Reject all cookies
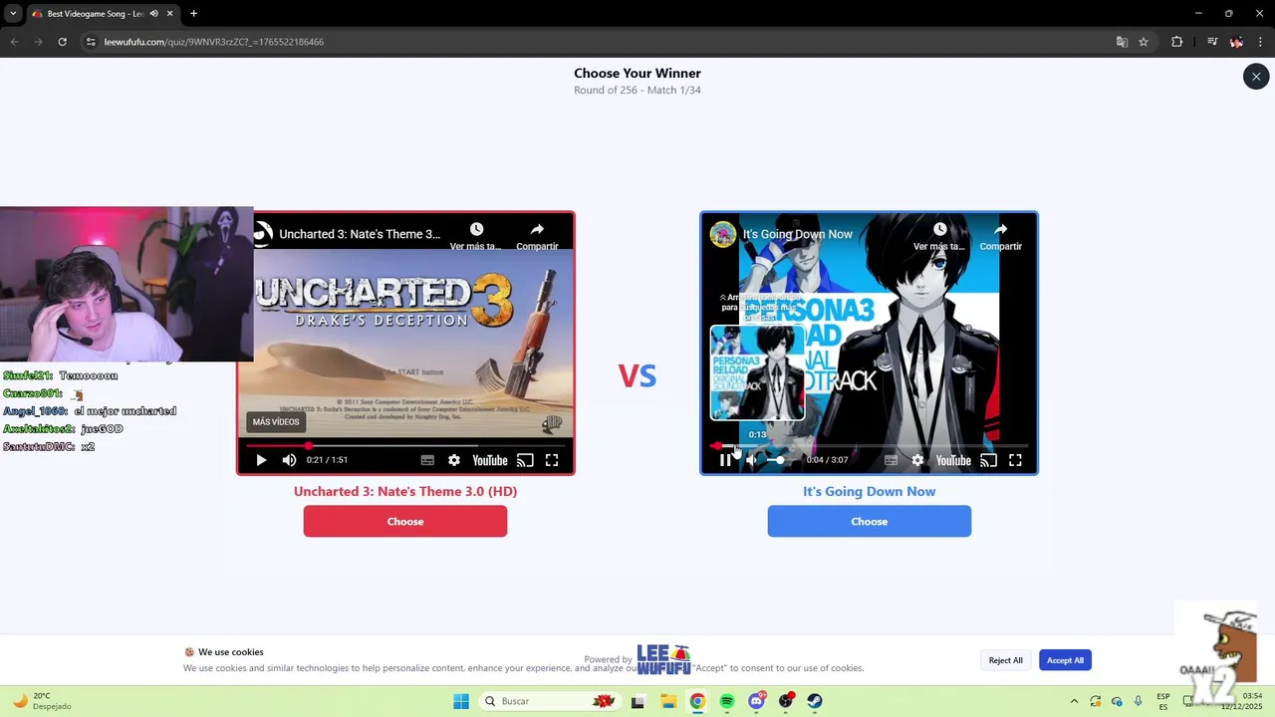Image resolution: width=1275 pixels, height=717 pixels. tap(1005, 660)
